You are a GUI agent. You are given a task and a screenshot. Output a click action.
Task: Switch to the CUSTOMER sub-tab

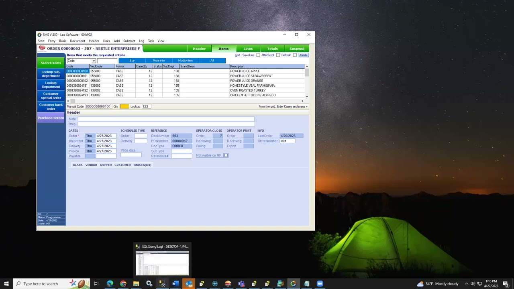[x=122, y=165]
